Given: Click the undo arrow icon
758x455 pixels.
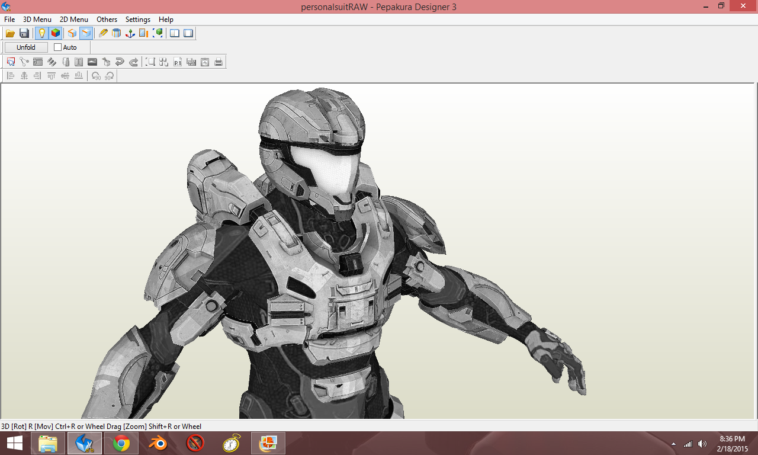Looking at the screenshot, I should pyautogui.click(x=120, y=62).
